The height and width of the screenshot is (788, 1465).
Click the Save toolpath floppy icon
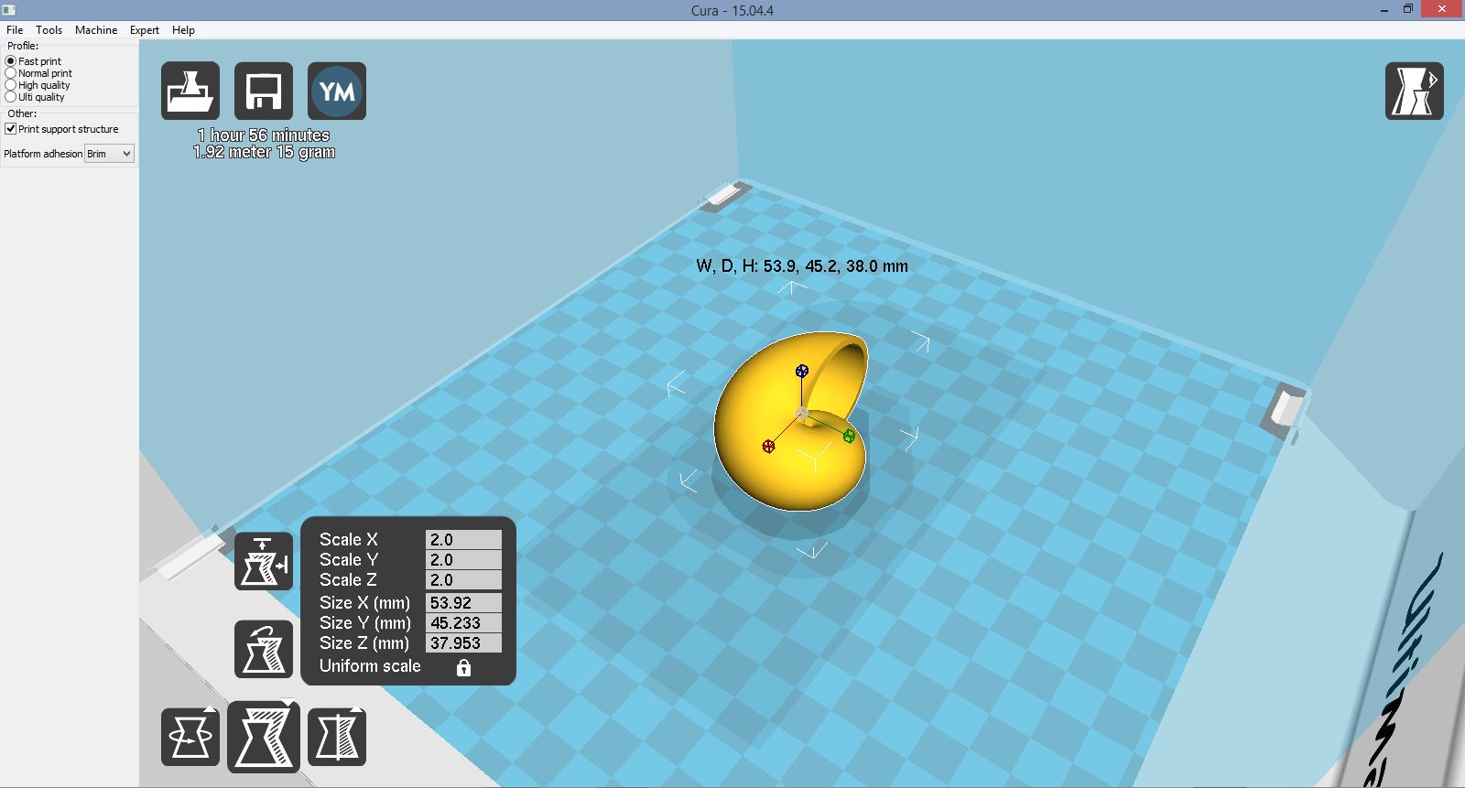coord(264,91)
